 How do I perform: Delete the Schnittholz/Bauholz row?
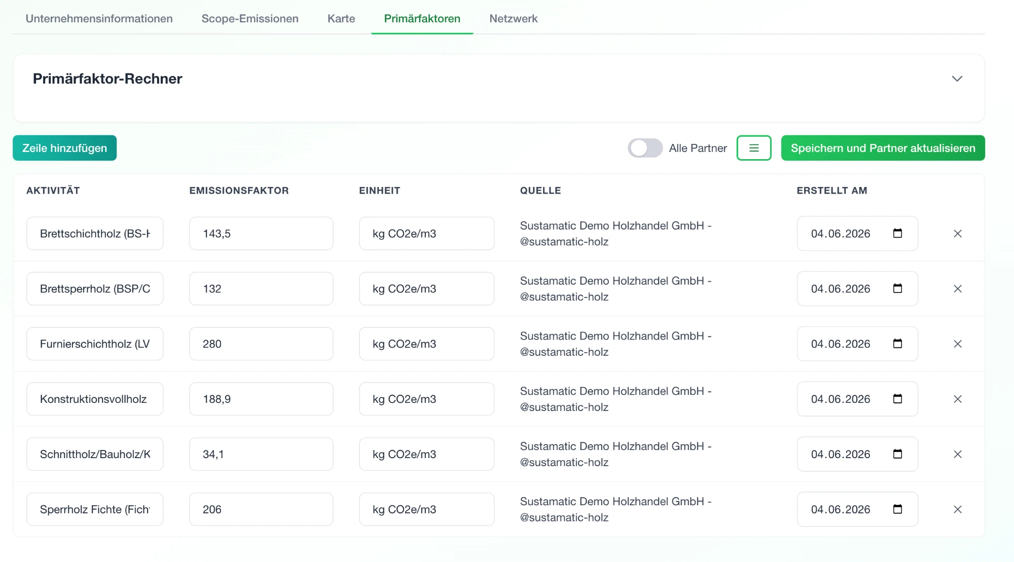point(957,455)
